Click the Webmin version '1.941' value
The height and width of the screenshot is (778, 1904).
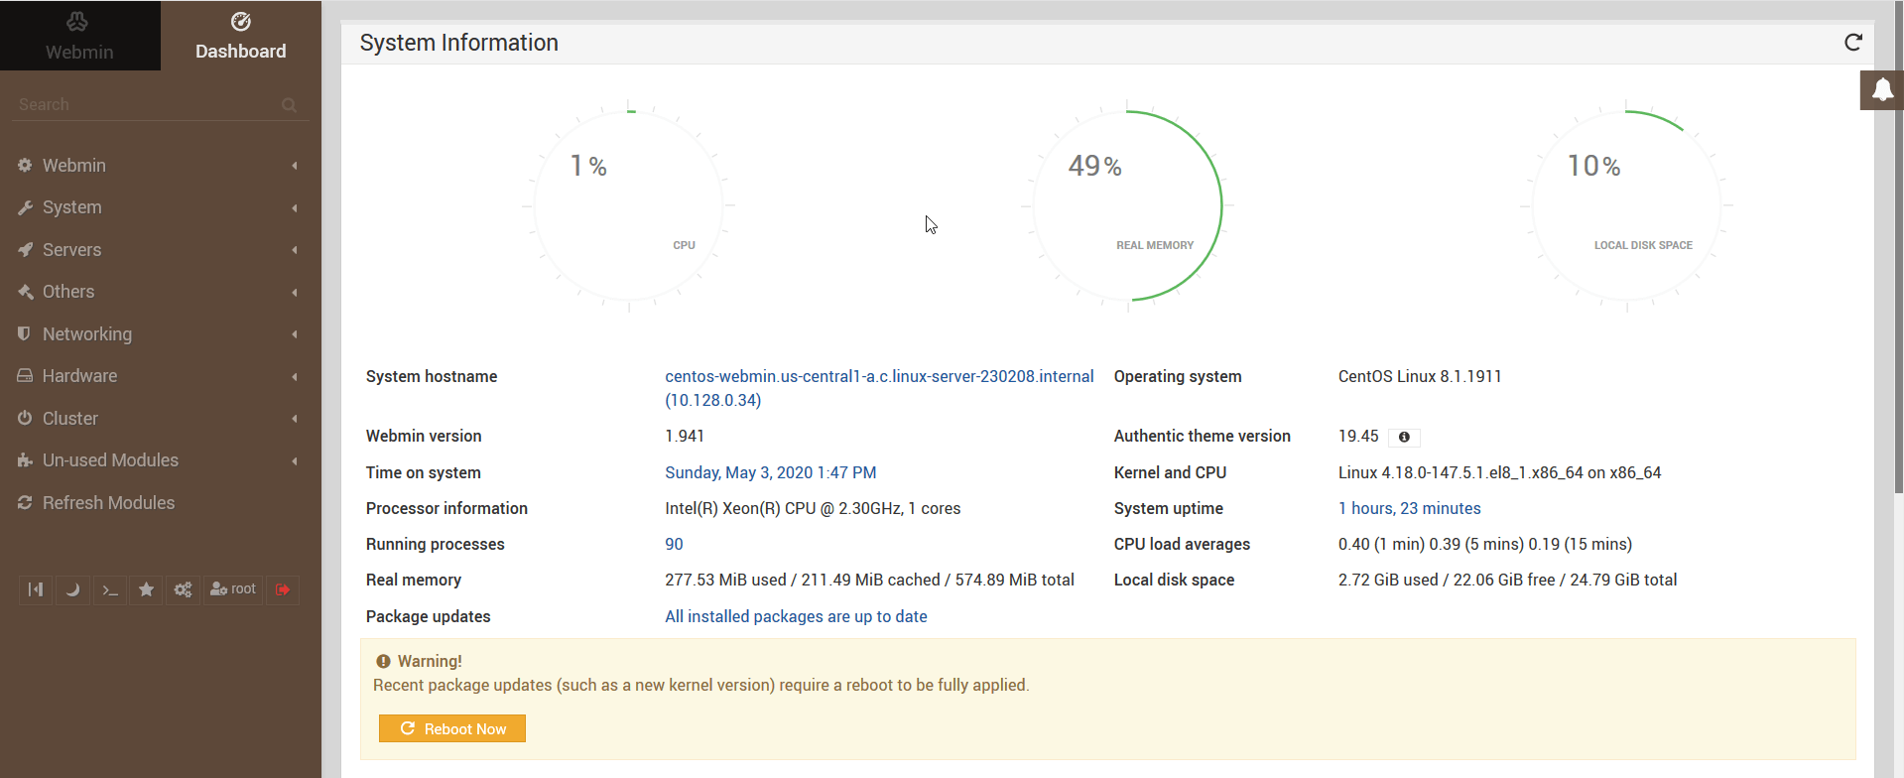pos(685,436)
